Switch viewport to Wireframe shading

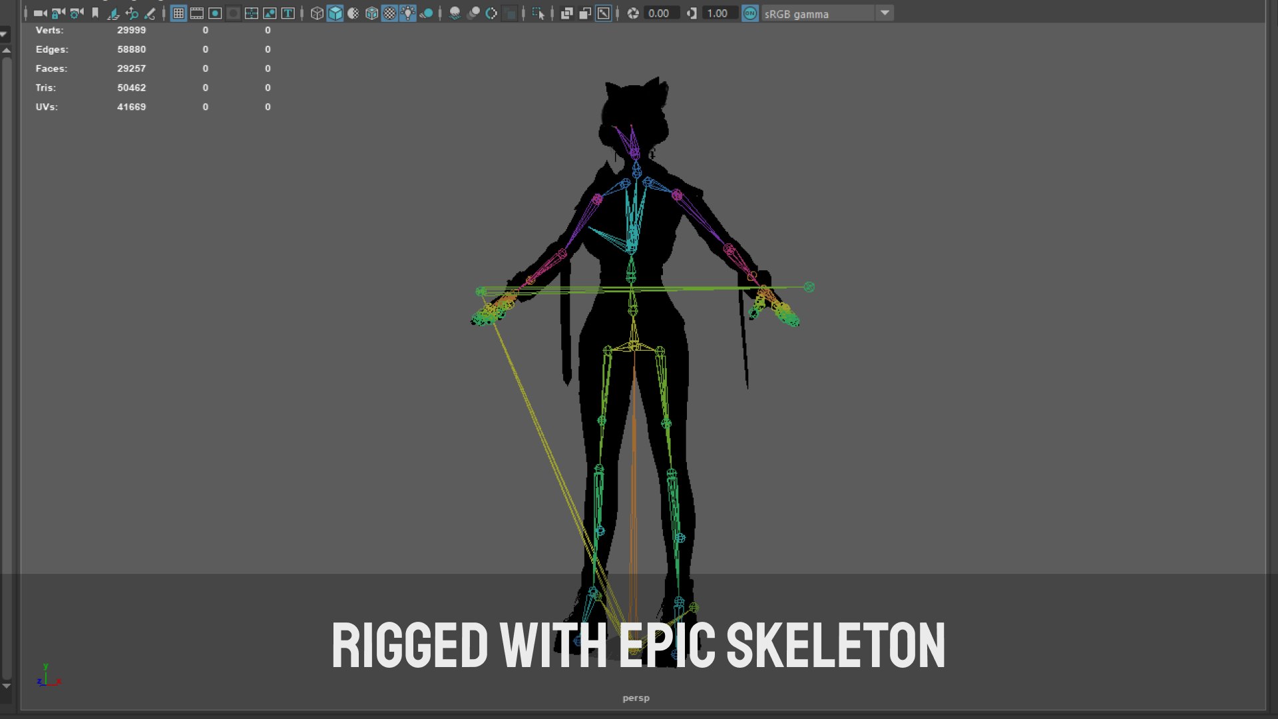point(317,13)
